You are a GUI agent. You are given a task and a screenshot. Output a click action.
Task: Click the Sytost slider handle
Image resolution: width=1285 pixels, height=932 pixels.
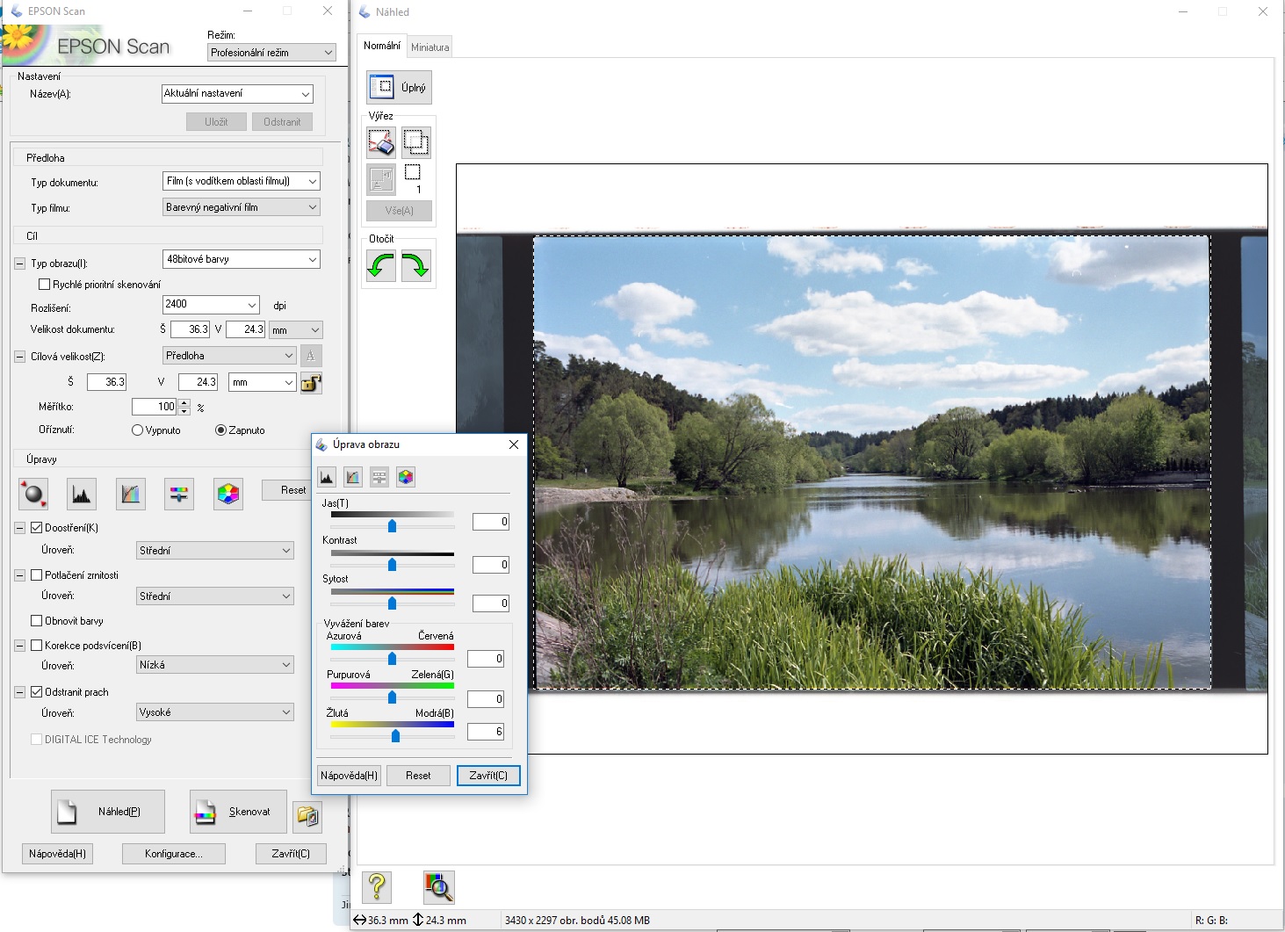tap(393, 603)
